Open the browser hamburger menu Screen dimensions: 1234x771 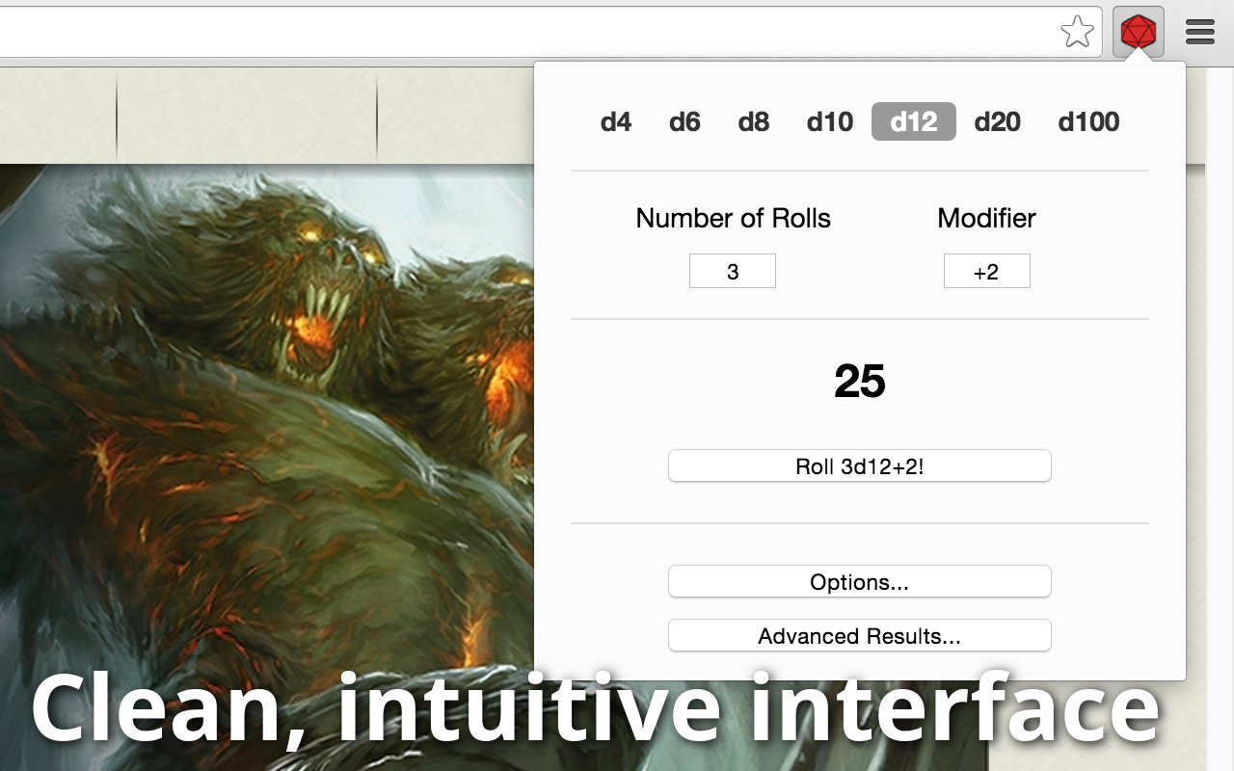pos(1200,32)
